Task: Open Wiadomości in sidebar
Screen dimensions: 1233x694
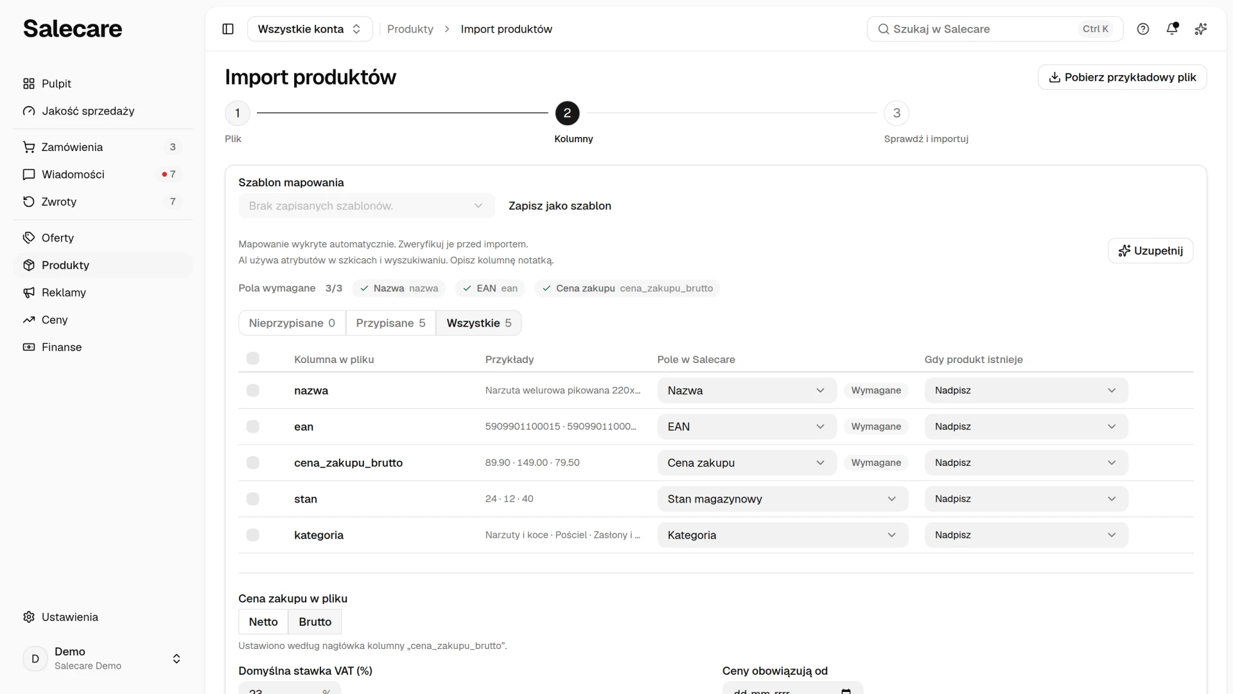Action: [x=103, y=174]
